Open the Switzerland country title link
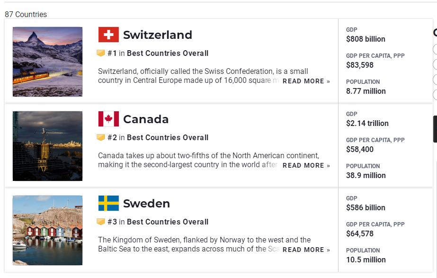Screen dimensions: 437x278 tap(157, 35)
